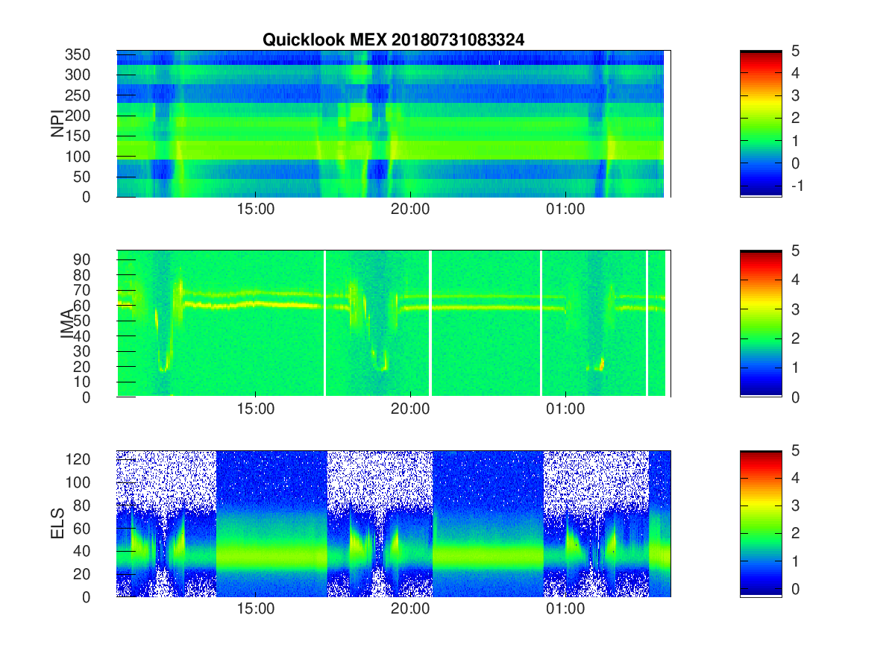Click the title "Quicklook MEX 20180731083324"
The image size is (895, 671).
[393, 40]
